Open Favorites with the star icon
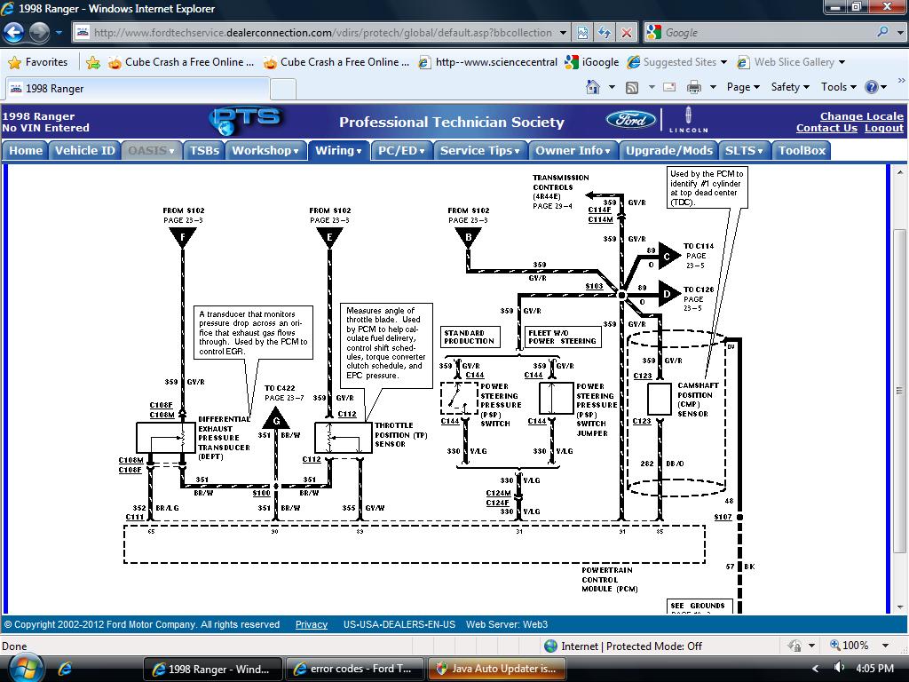This screenshot has width=909, height=682. [14, 62]
